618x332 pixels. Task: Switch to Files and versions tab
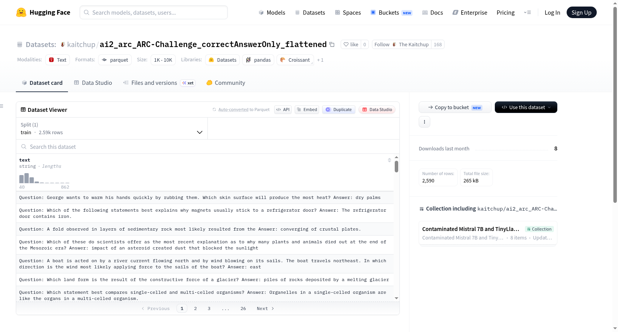pos(159,83)
